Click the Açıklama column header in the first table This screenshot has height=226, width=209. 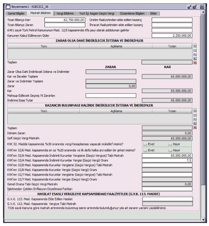coord(116,46)
